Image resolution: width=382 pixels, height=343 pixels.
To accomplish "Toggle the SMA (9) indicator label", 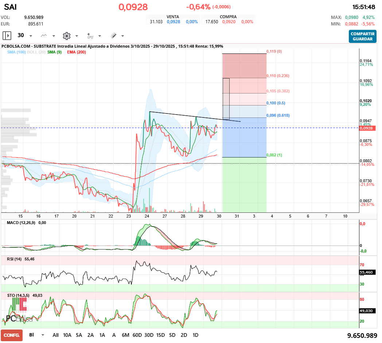I will (x=54, y=52).
